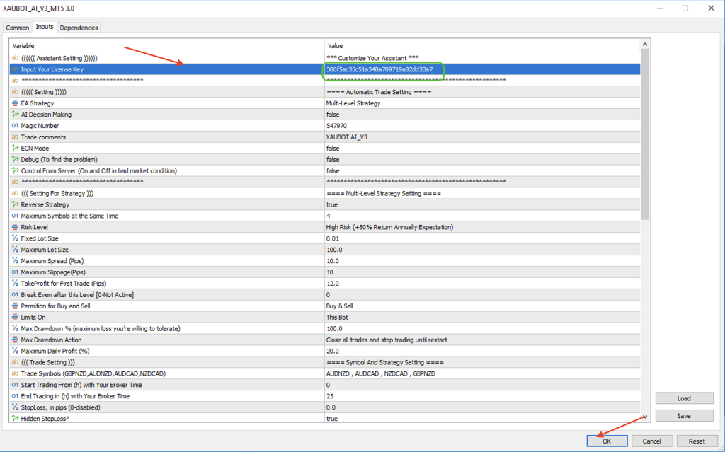Click the green boolean icon next to AI Decision Making

coord(13,114)
